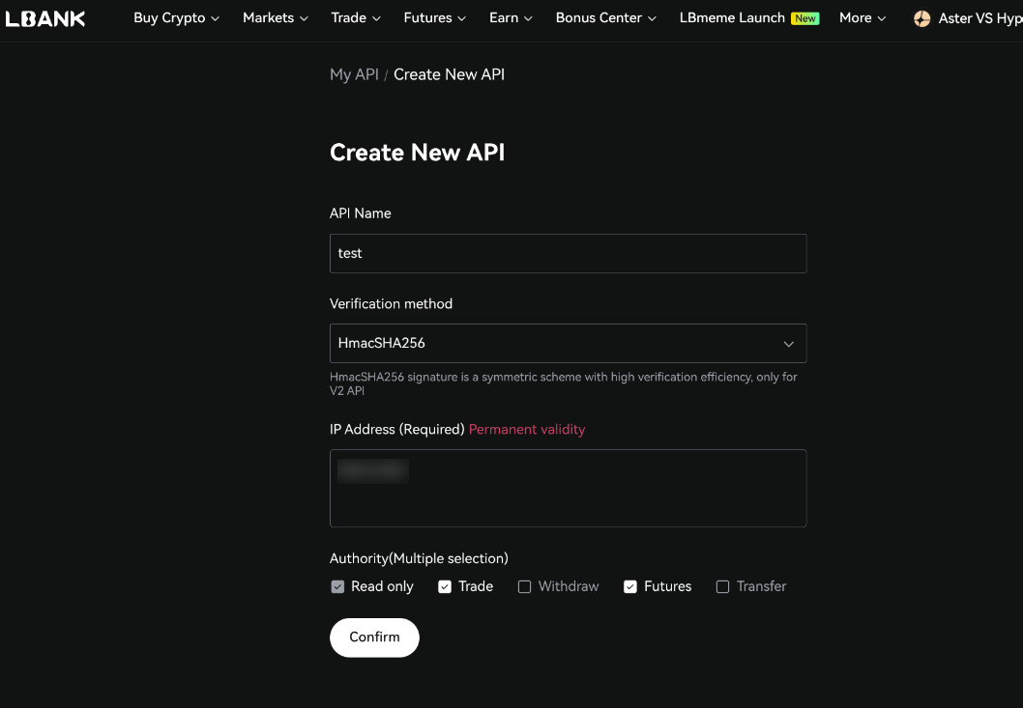Expand Bonus Center chevron arrow
1023x708 pixels.
pos(652,19)
